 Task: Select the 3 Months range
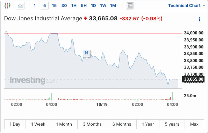pos(92,124)
